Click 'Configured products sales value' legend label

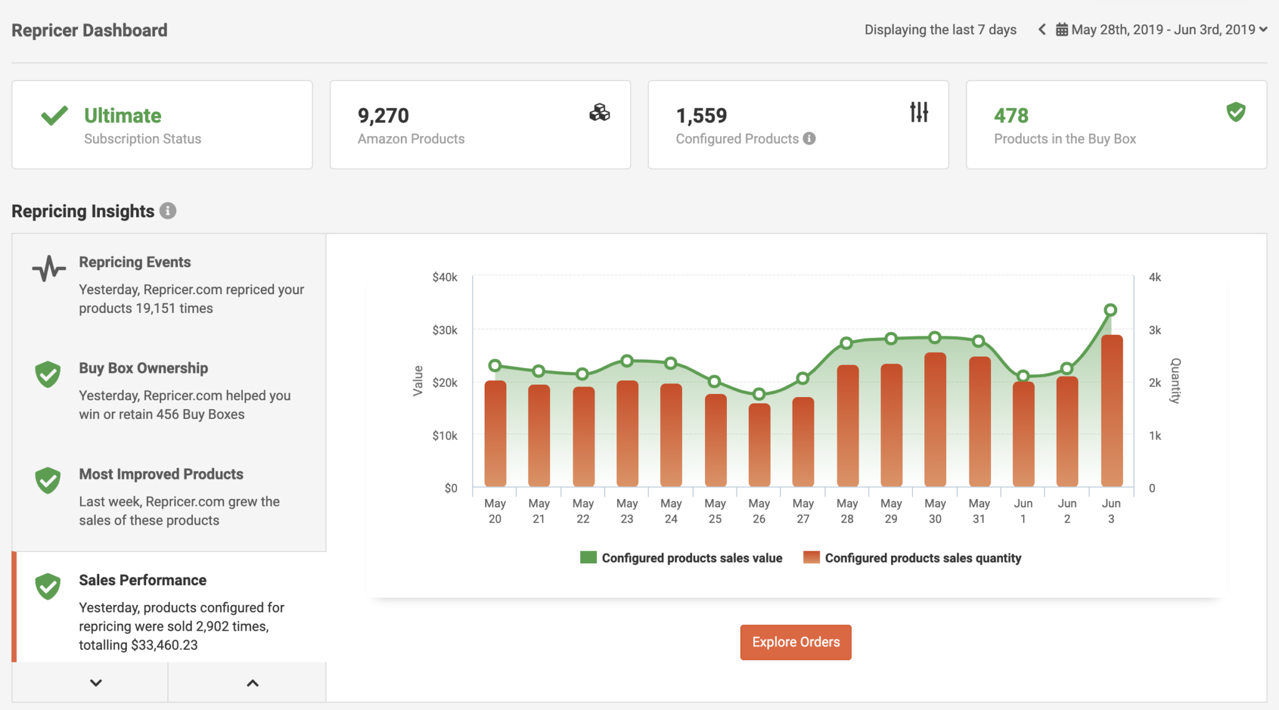pyautogui.click(x=692, y=558)
